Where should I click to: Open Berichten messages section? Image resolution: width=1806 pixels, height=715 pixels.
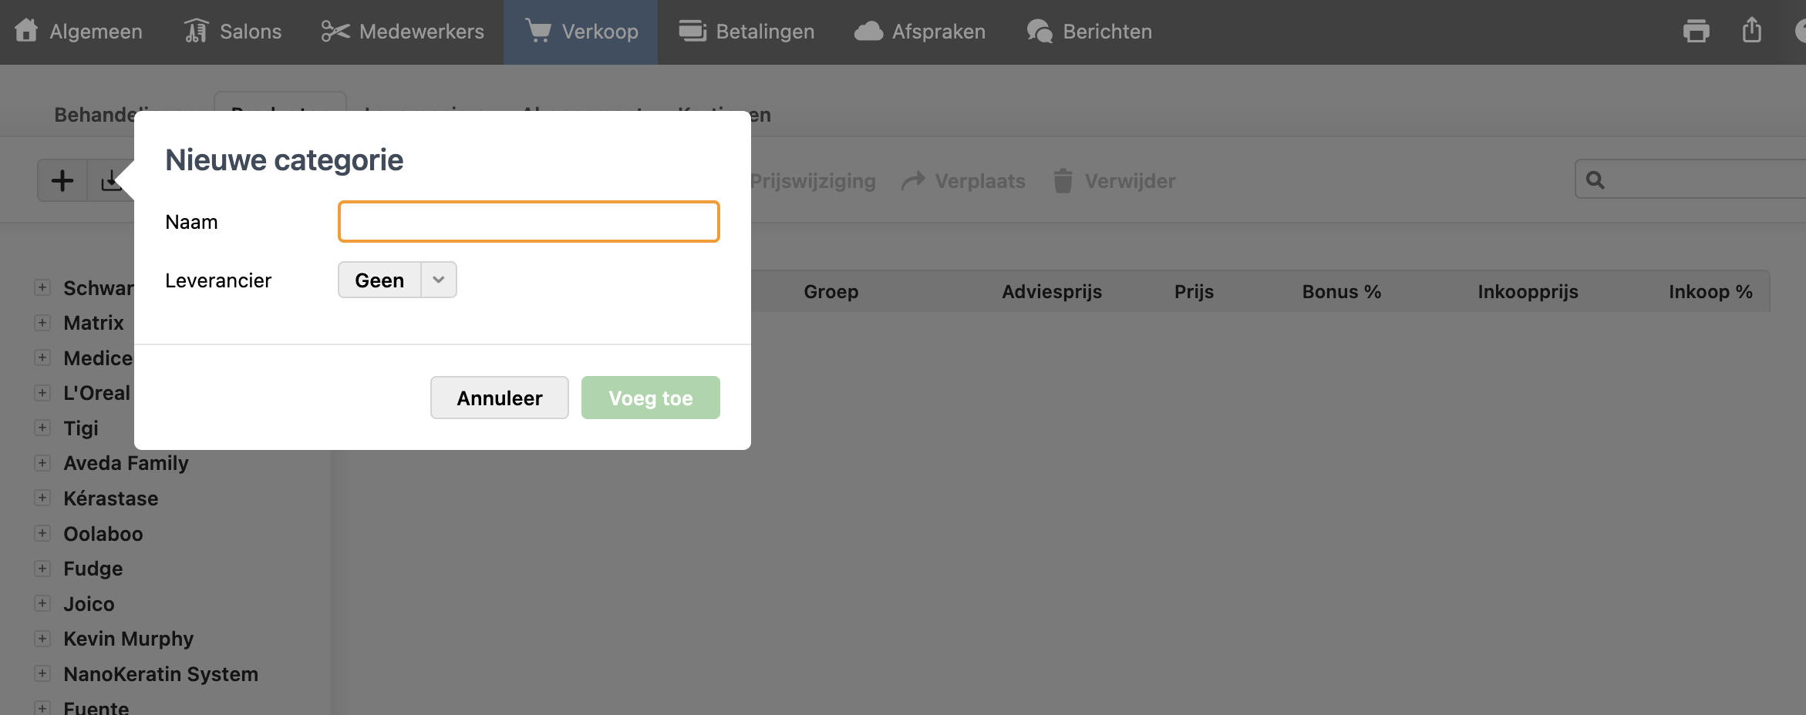pos(1089,32)
